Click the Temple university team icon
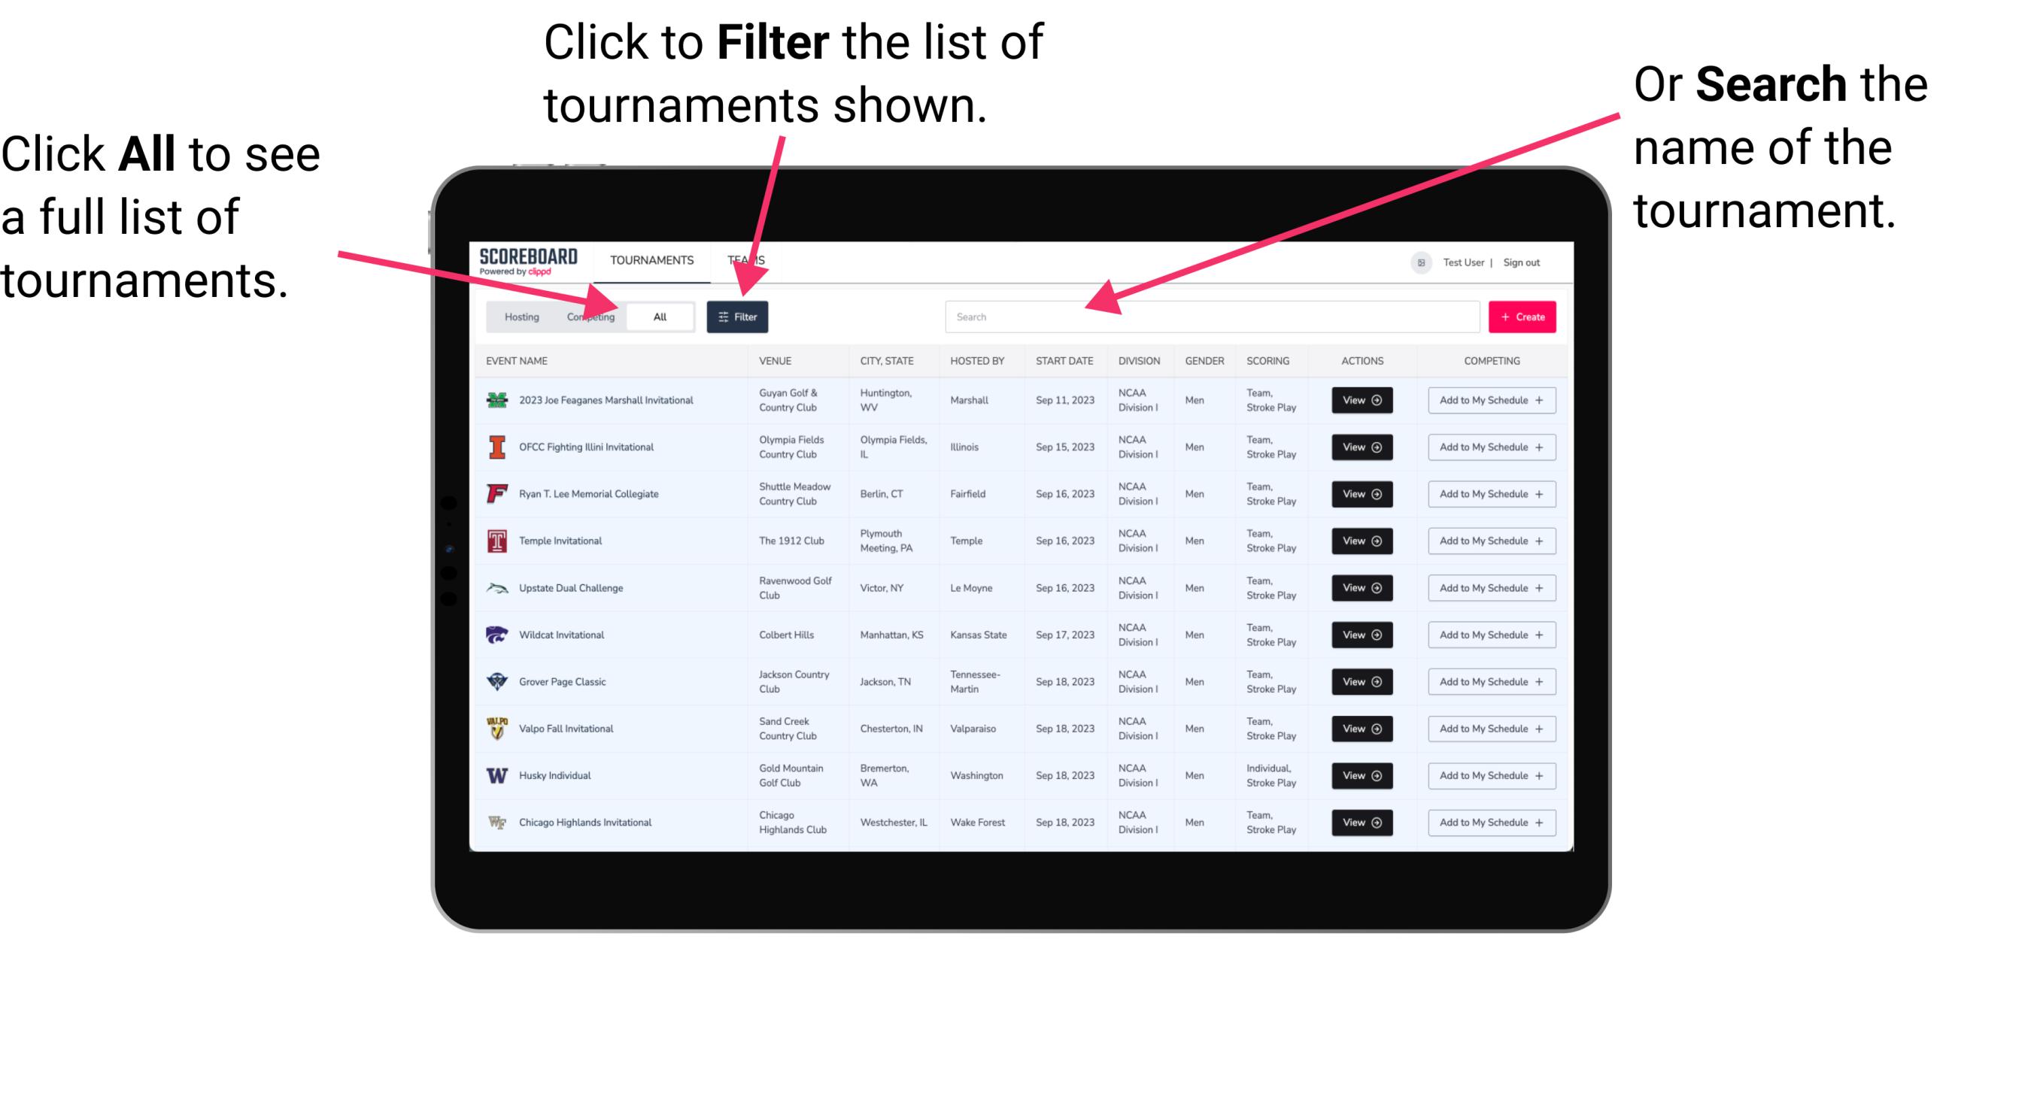 (x=496, y=541)
